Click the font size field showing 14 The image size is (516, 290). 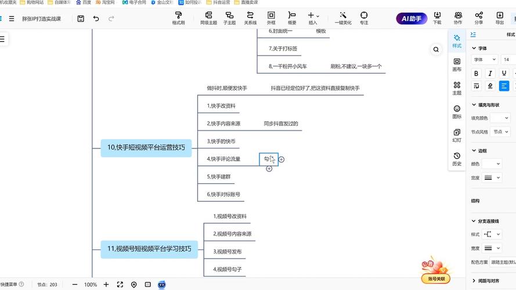click(508, 60)
